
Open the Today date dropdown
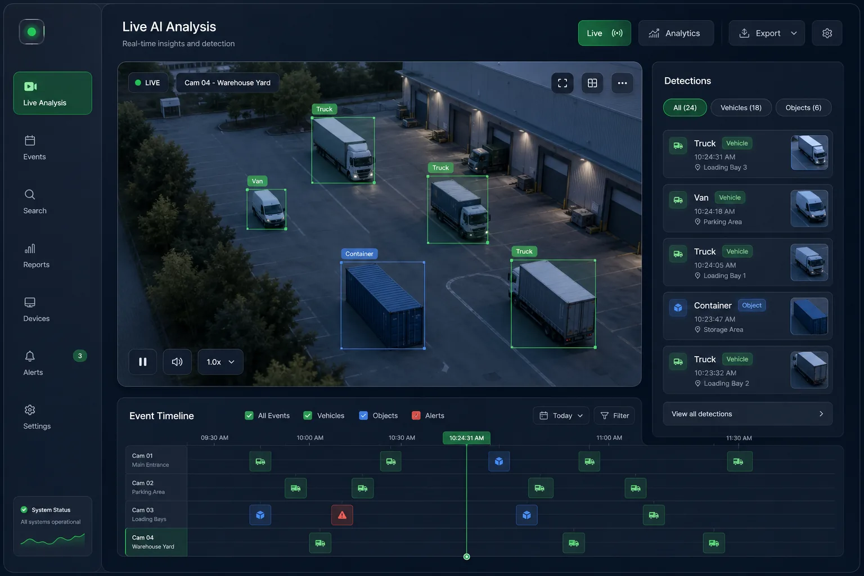(561, 416)
